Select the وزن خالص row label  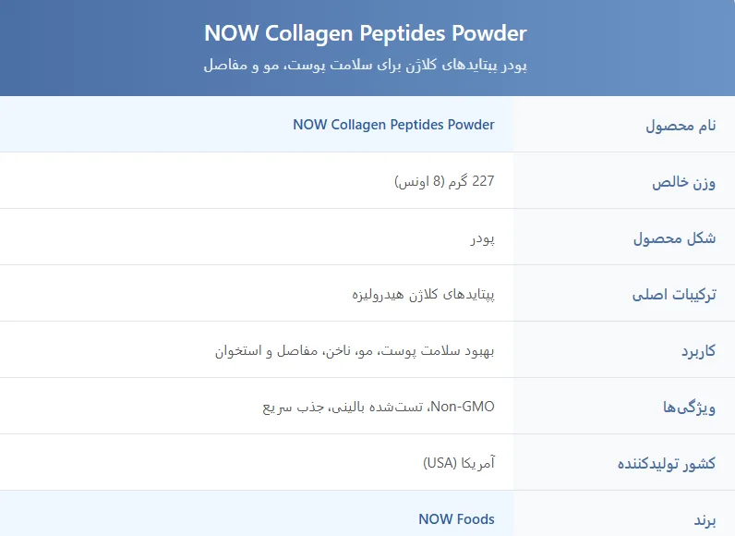point(684,182)
